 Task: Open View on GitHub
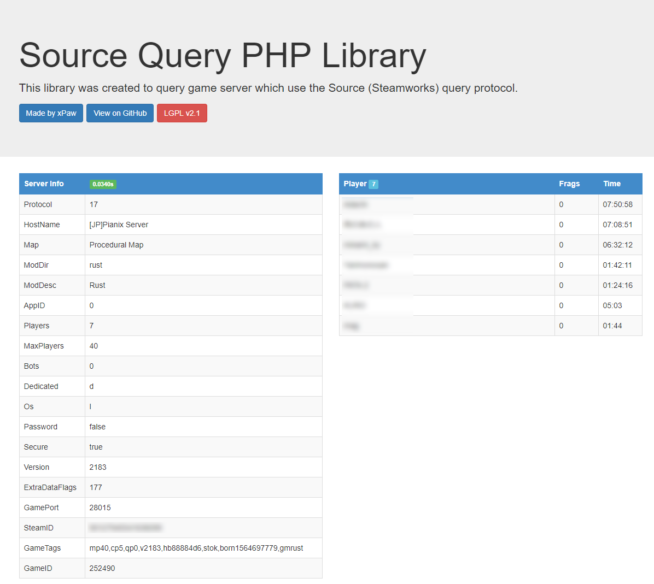120,113
